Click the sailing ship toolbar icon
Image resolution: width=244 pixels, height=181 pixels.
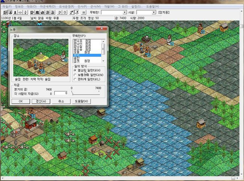[53, 12]
